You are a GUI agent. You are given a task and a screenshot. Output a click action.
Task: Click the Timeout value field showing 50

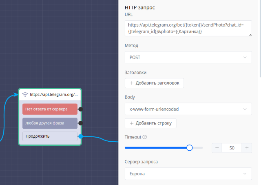232,148
